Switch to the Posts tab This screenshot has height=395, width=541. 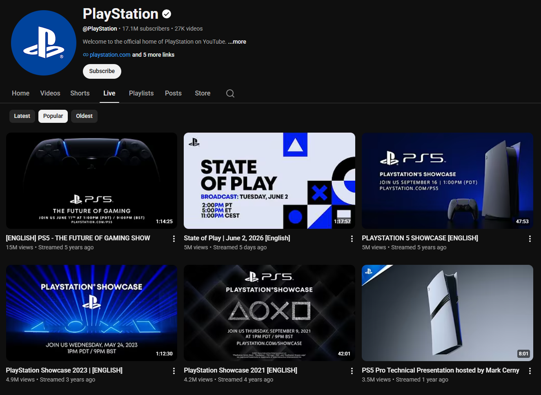tap(173, 93)
